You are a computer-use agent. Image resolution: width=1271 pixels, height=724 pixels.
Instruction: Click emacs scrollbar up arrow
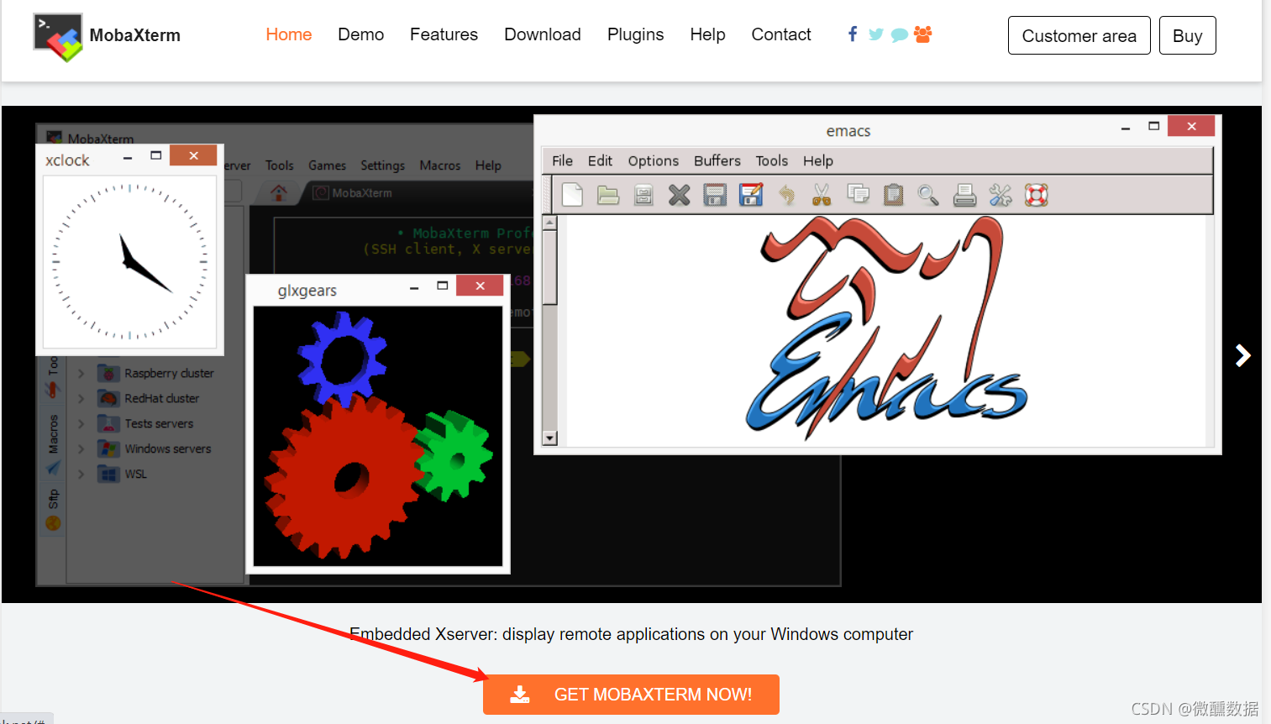tap(550, 223)
